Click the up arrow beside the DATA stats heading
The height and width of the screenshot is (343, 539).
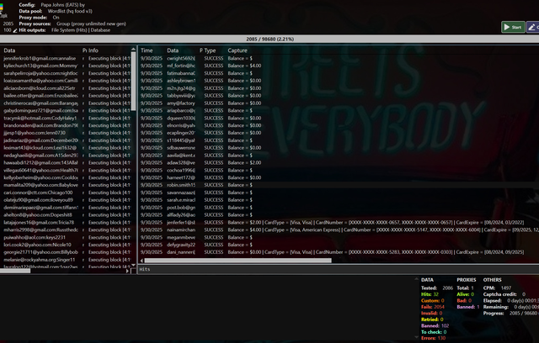coord(416,280)
